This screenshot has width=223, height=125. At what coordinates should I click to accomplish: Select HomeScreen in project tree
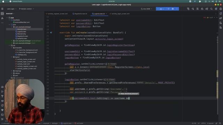coord(22,29)
